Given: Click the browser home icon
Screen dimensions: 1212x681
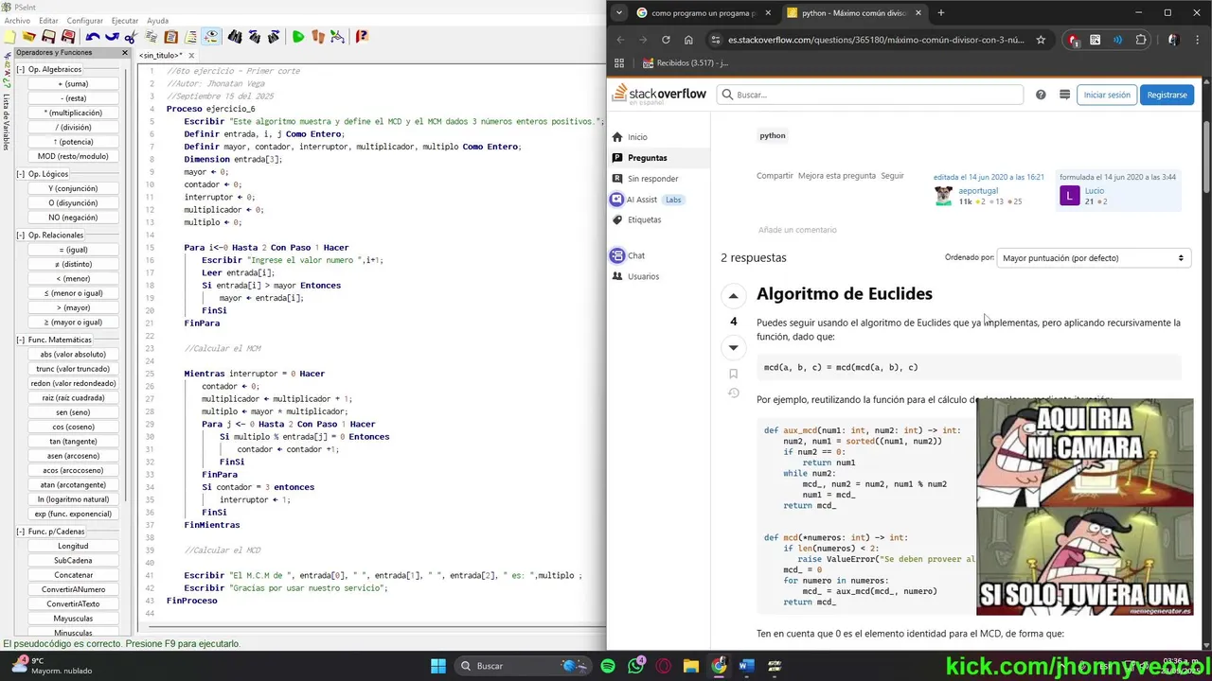Looking at the screenshot, I should coord(688,40).
